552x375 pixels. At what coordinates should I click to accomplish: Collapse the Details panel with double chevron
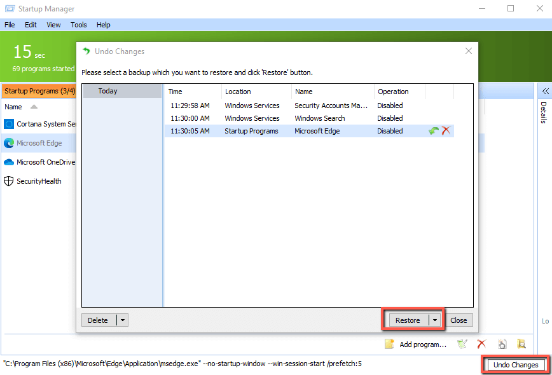545,92
